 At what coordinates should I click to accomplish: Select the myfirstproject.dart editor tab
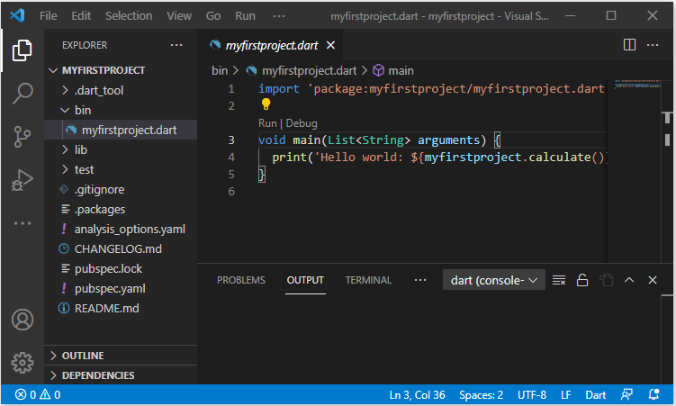tap(270, 45)
